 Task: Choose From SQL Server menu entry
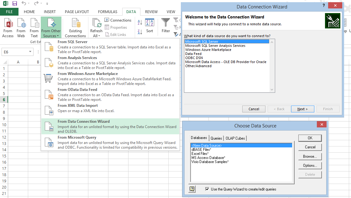coord(110,47)
